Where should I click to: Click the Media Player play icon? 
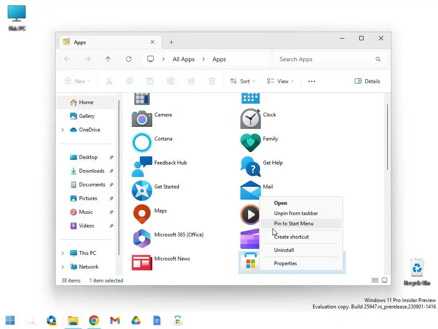tap(250, 215)
